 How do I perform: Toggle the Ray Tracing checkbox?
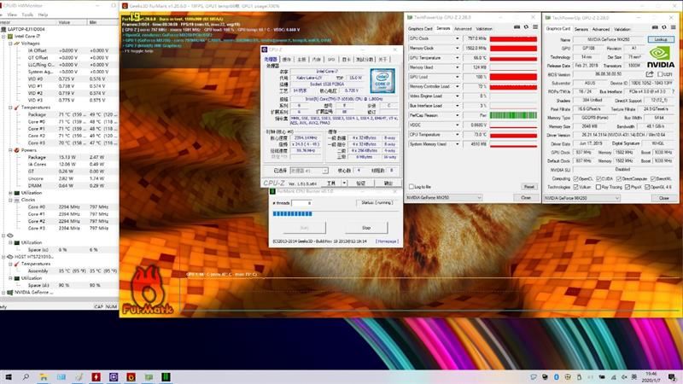coord(598,187)
